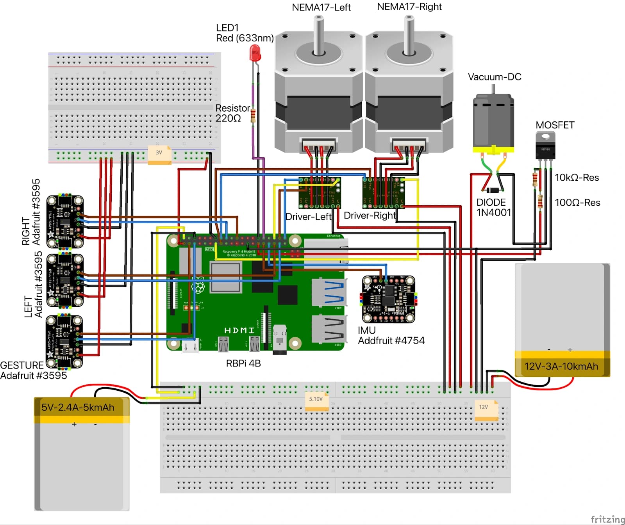Select the 10kΩ resistor
Image resolution: width=625 pixels, height=525 pixels.
[535, 179]
